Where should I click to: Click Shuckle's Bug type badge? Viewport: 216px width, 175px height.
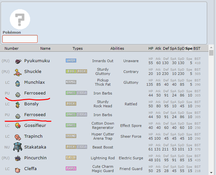[71, 71]
